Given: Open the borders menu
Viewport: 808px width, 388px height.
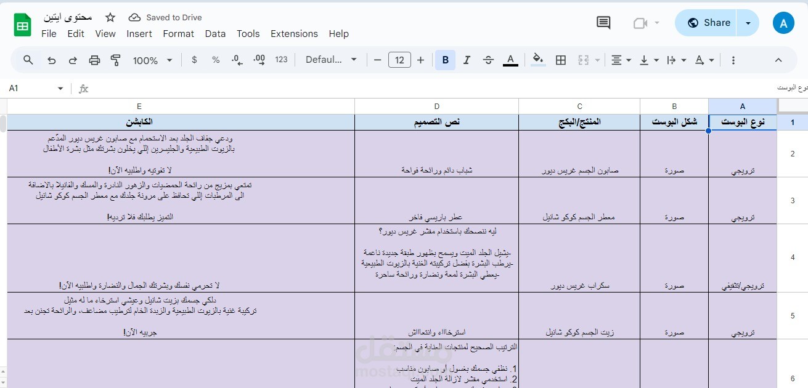Looking at the screenshot, I should tap(561, 60).
